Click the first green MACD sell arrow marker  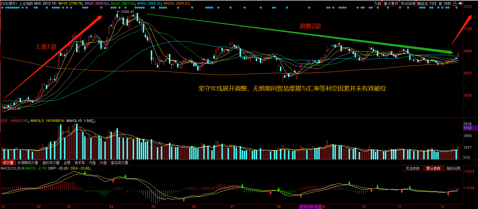[x=85, y=173]
